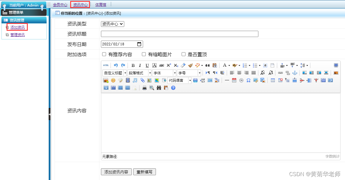Redo the last edit
Image resolution: width=345 pixels, height=180 pixels.
point(123,65)
